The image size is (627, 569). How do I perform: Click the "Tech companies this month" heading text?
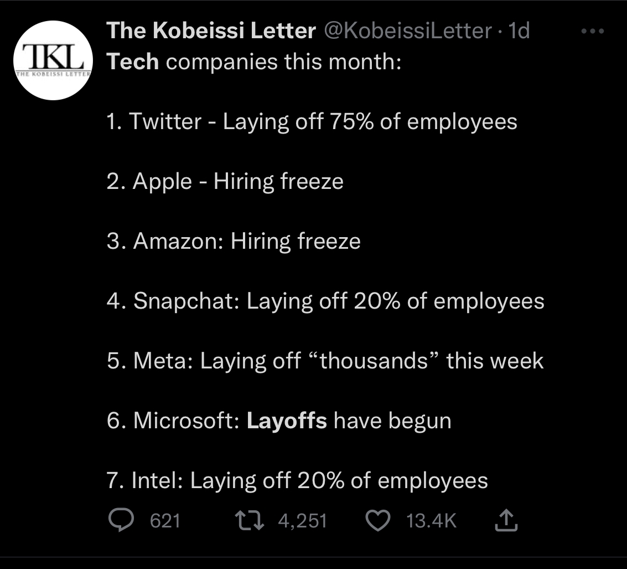tap(254, 61)
